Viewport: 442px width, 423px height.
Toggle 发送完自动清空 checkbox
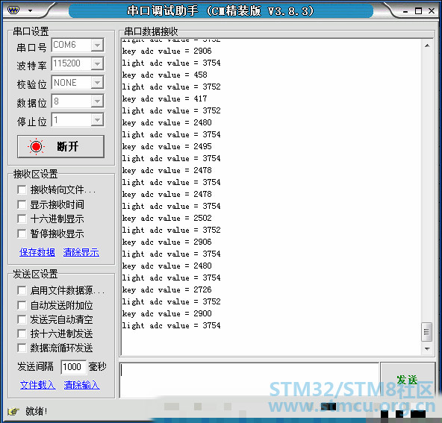tap(22, 319)
